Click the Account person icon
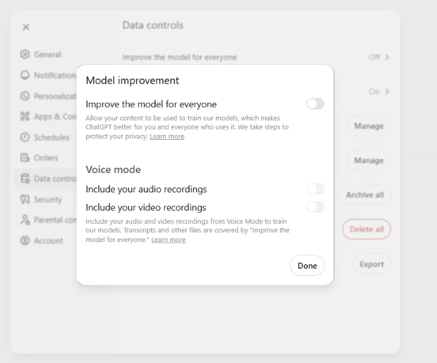This screenshot has height=363, width=437. [x=25, y=240]
